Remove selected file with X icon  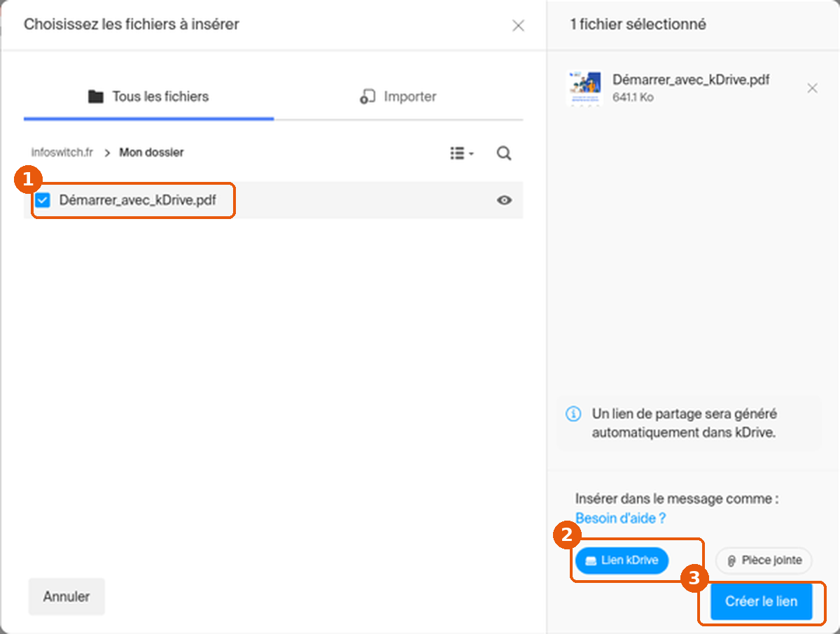coord(812,88)
